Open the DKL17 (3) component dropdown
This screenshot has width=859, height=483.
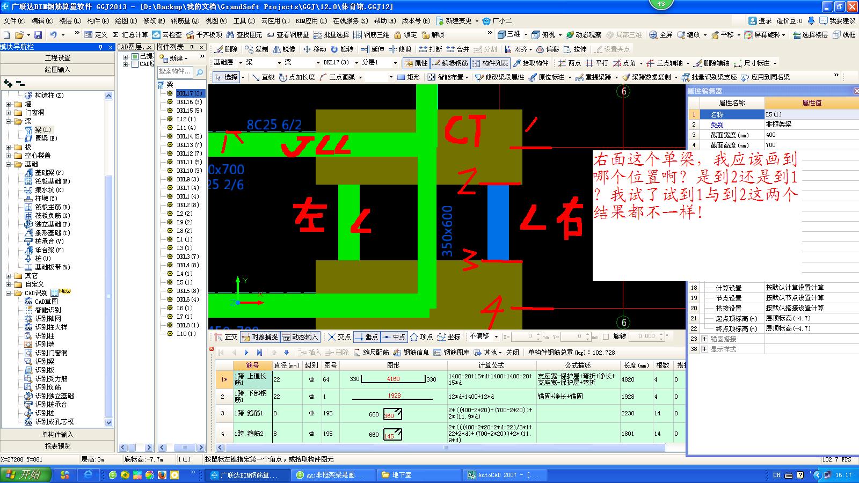(x=356, y=63)
